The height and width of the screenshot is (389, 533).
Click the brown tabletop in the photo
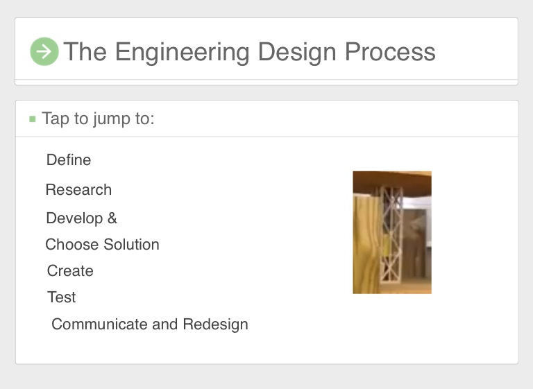click(392, 180)
